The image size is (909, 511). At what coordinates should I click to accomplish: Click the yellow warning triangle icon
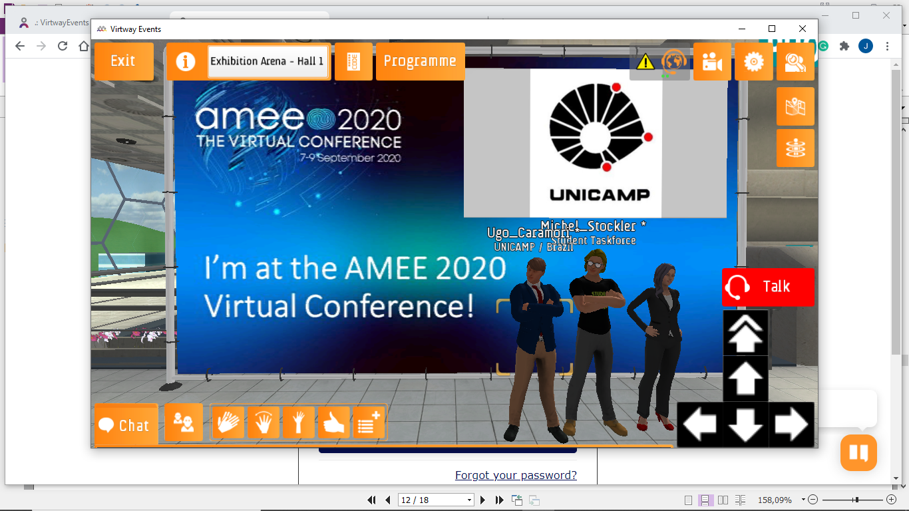645,62
